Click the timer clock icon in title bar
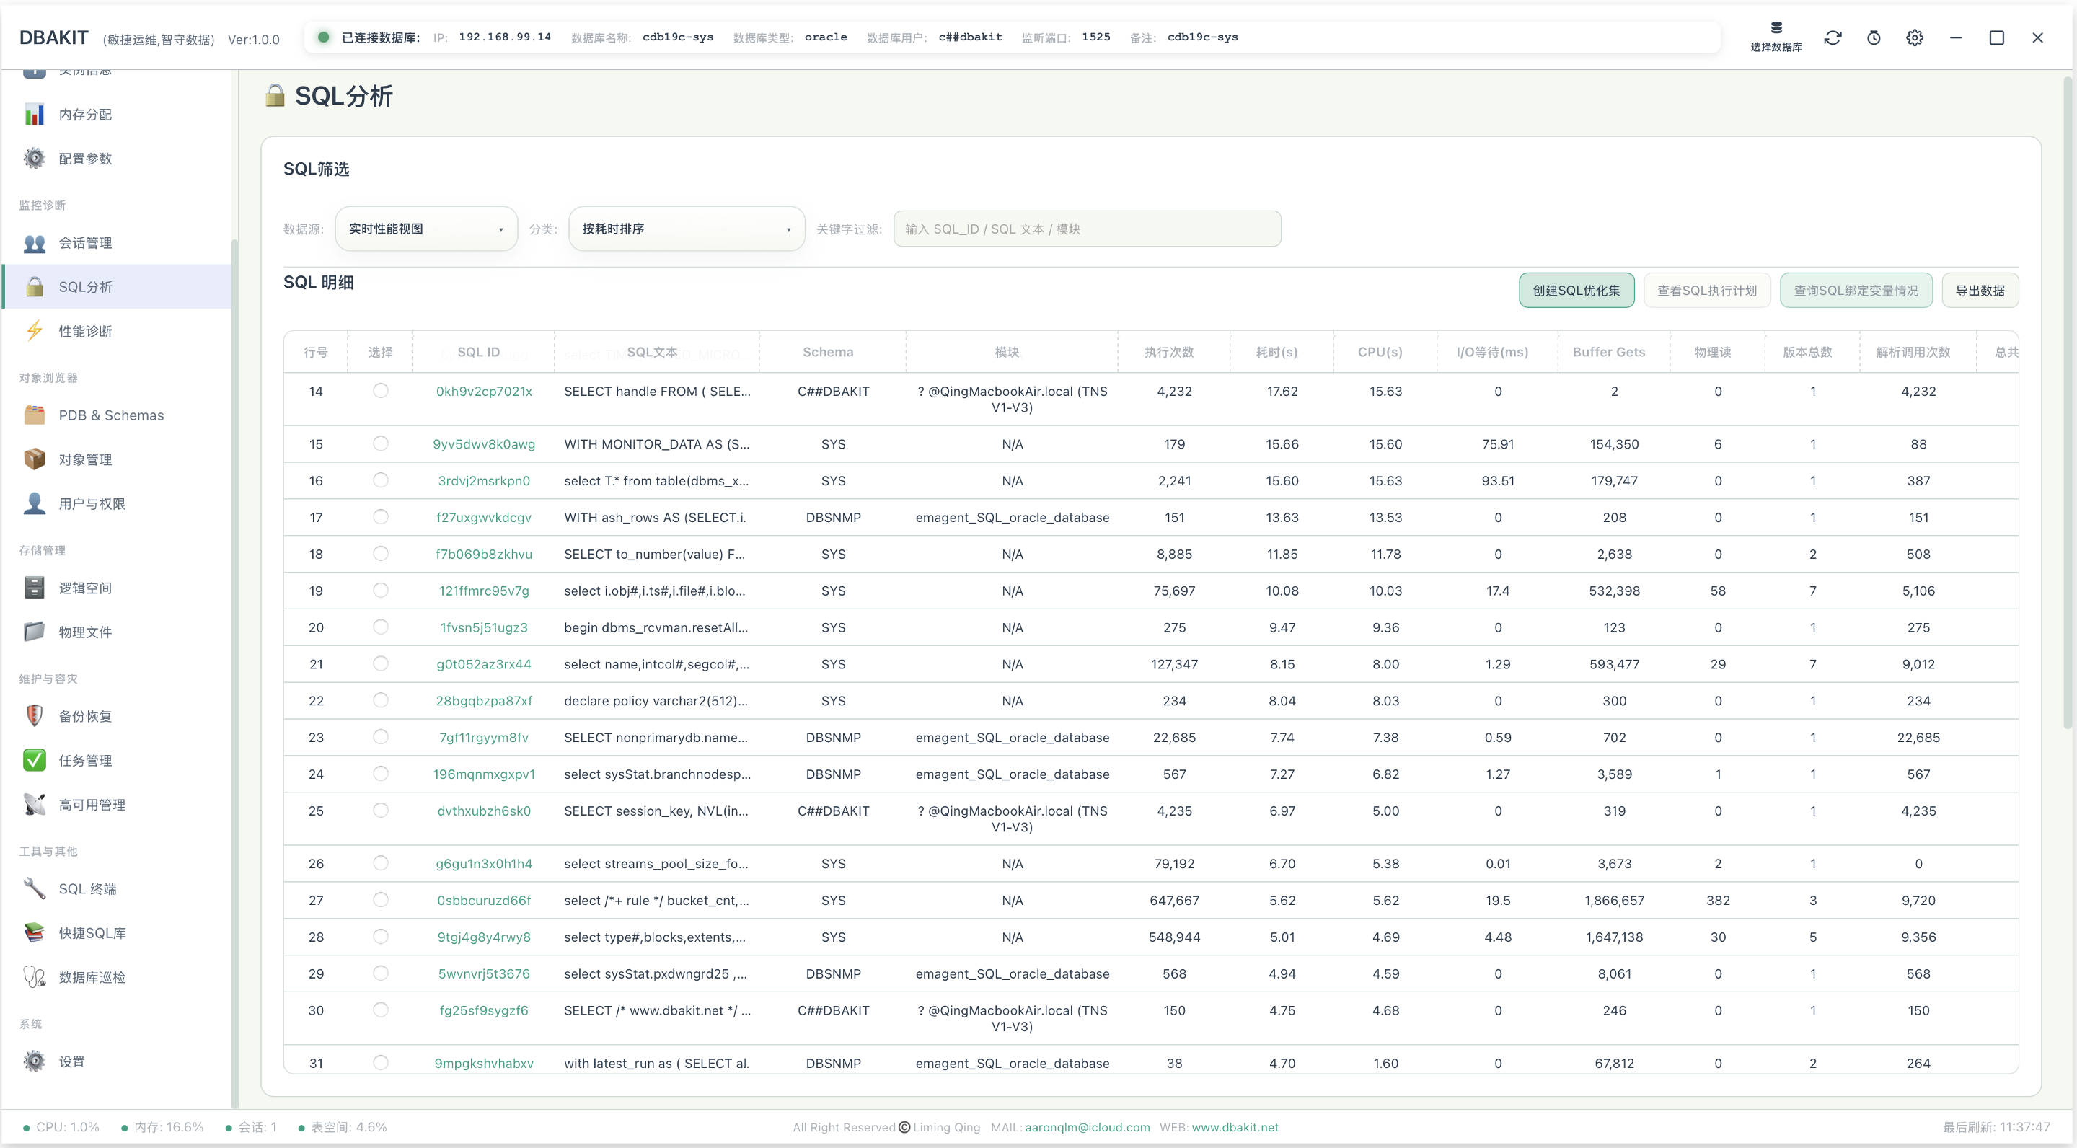Screen dimensions: 2077x1148 click(x=1874, y=37)
